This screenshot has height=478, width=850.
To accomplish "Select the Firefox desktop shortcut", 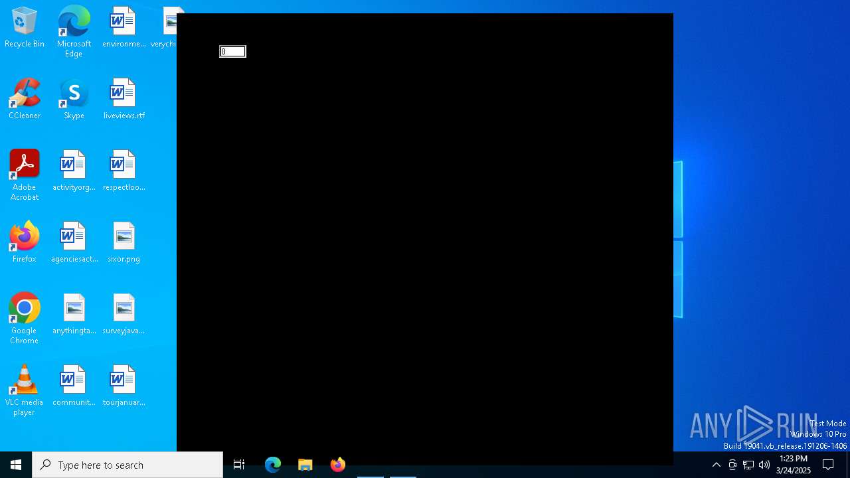I will coord(25,243).
